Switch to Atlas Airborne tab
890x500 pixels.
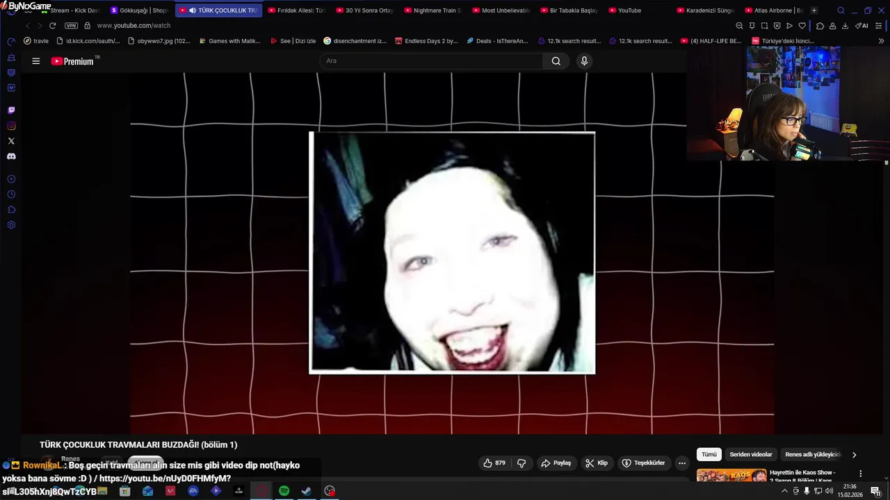tap(772, 10)
